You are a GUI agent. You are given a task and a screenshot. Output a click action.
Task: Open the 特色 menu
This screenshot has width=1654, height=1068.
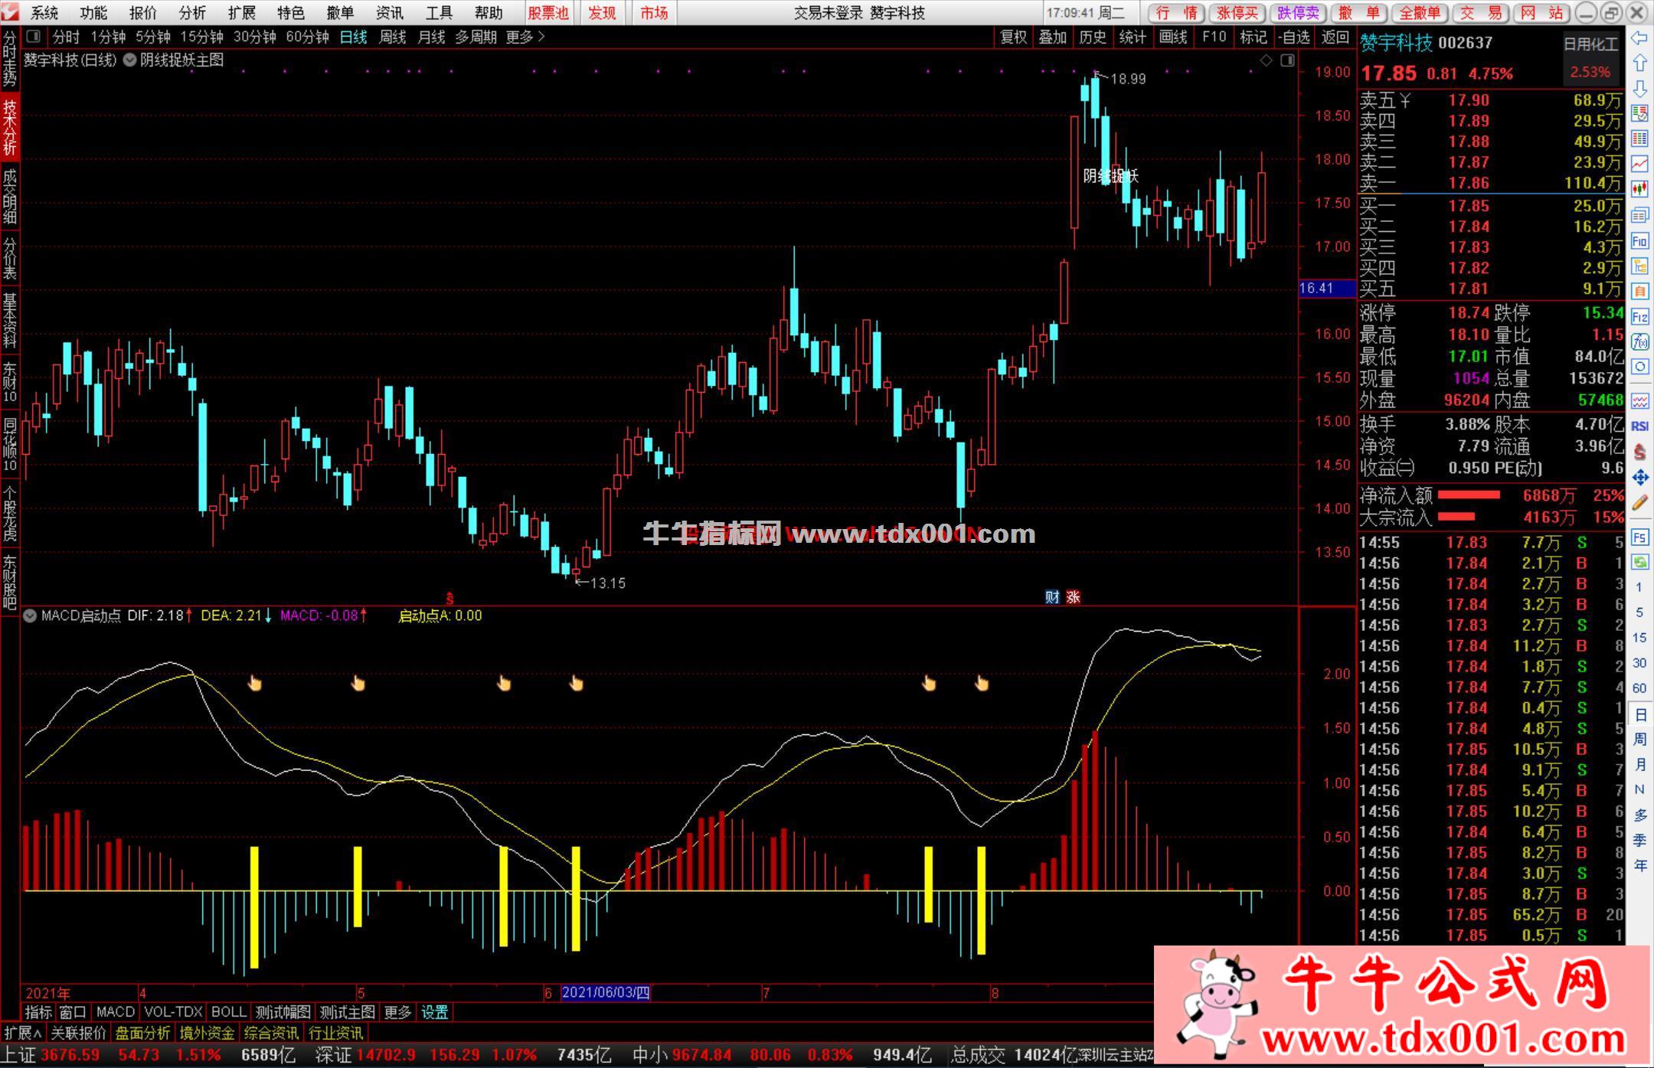click(290, 13)
